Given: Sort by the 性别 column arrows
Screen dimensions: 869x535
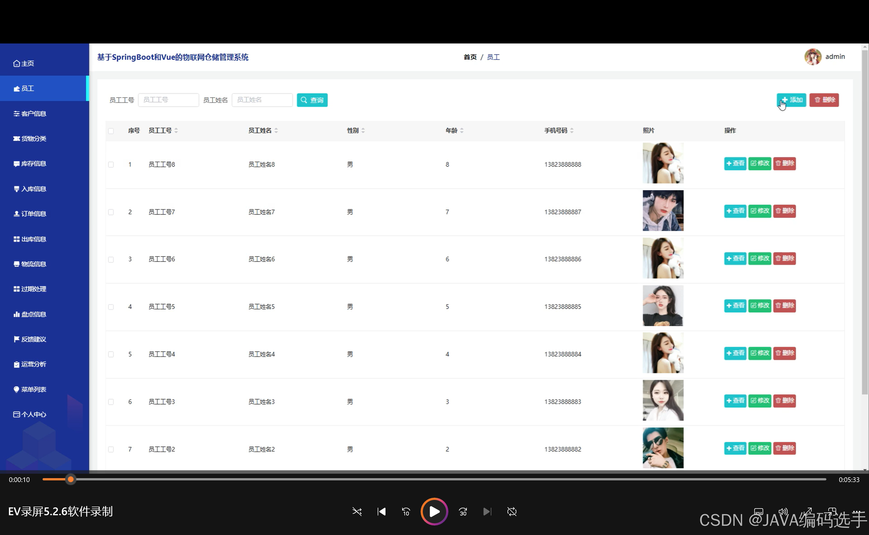Looking at the screenshot, I should (x=363, y=131).
